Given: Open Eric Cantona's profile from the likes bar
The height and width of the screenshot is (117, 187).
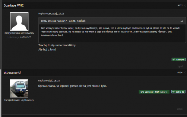Looking at the screenshot, I should 147,92.
